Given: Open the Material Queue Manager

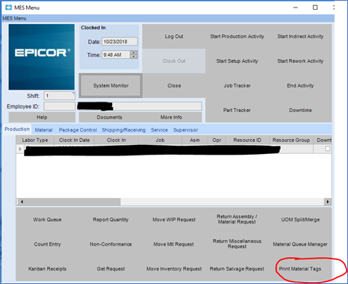Looking at the screenshot, I should (x=300, y=244).
